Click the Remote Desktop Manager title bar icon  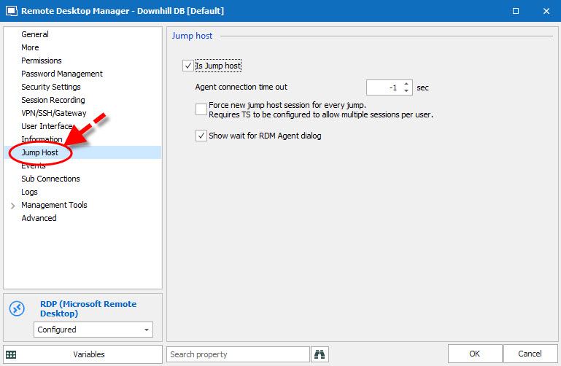[x=10, y=11]
